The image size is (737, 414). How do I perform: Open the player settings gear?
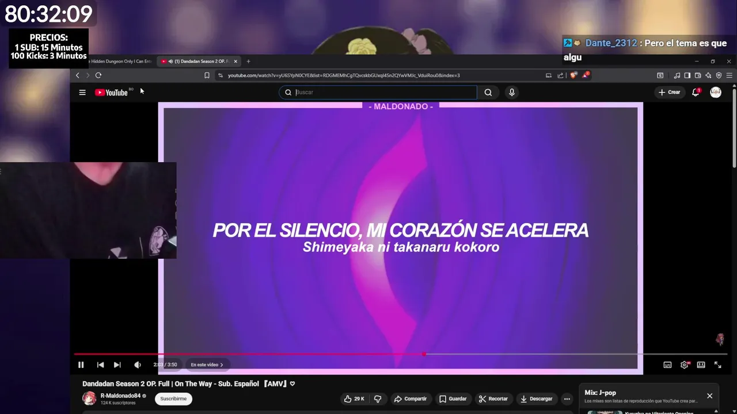click(684, 365)
